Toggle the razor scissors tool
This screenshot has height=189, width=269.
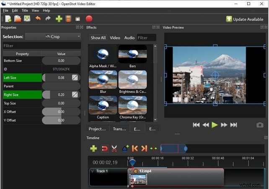coord(114,148)
